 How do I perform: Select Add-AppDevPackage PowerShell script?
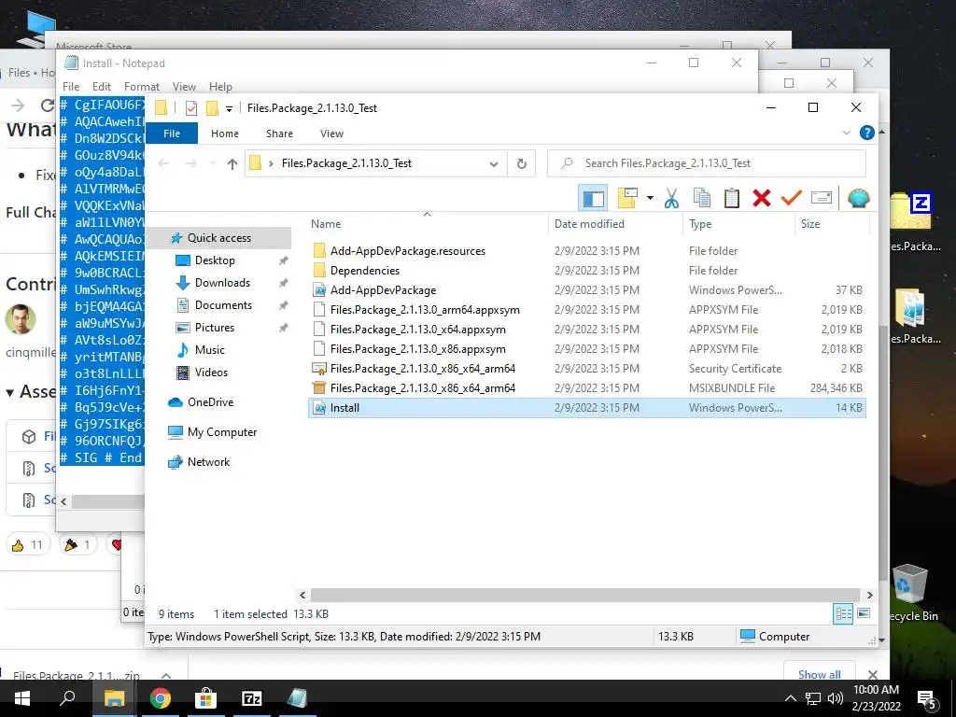point(383,290)
